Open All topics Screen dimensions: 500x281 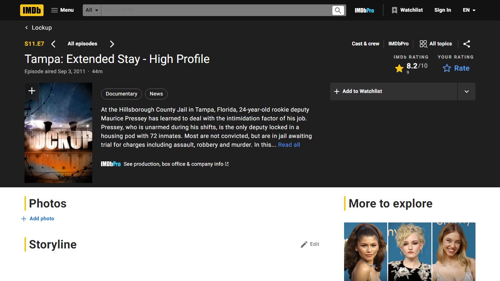[x=436, y=44]
